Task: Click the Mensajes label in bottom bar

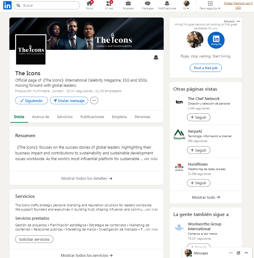Action: click(201, 253)
